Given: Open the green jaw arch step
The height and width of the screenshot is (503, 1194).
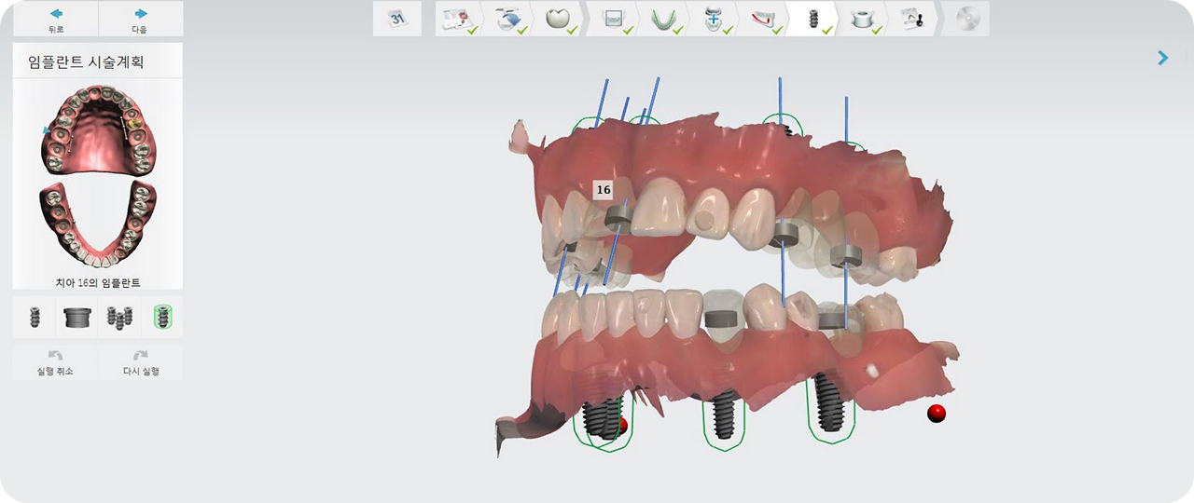Looking at the screenshot, I should pos(663,19).
